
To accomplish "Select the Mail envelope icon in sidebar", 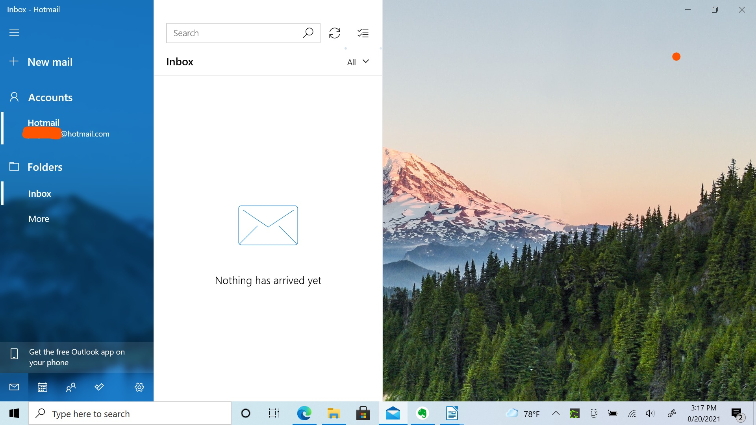I will tap(14, 387).
